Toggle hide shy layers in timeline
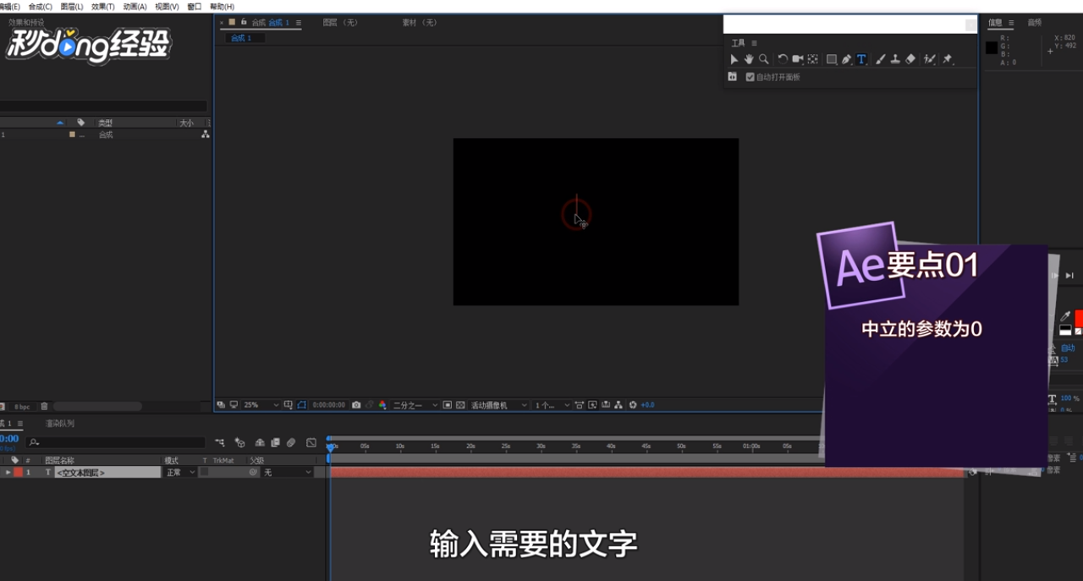The height and width of the screenshot is (581, 1083). coord(260,442)
